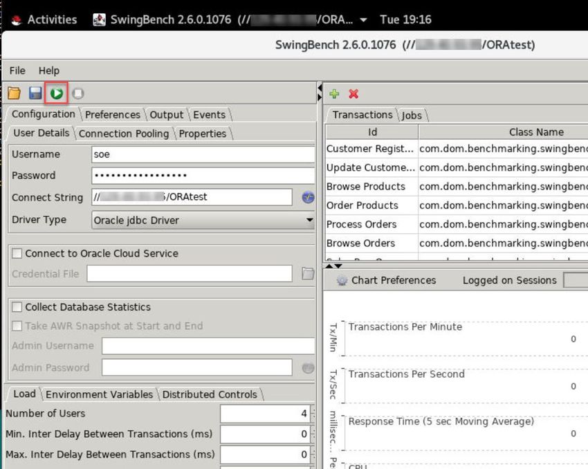Click the Number of Users value field
The image size is (588, 469).
click(x=265, y=414)
